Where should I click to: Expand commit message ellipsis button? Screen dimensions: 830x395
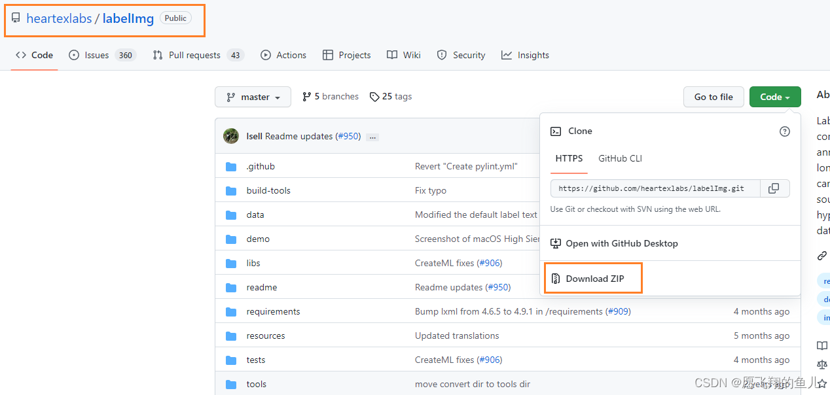372,137
